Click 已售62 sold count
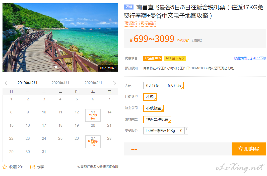The image size is (267, 176). coord(197,41)
